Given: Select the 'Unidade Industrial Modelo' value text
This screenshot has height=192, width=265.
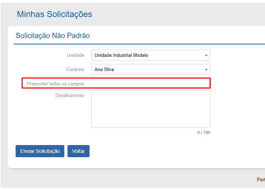Looking at the screenshot, I should 121,55.
